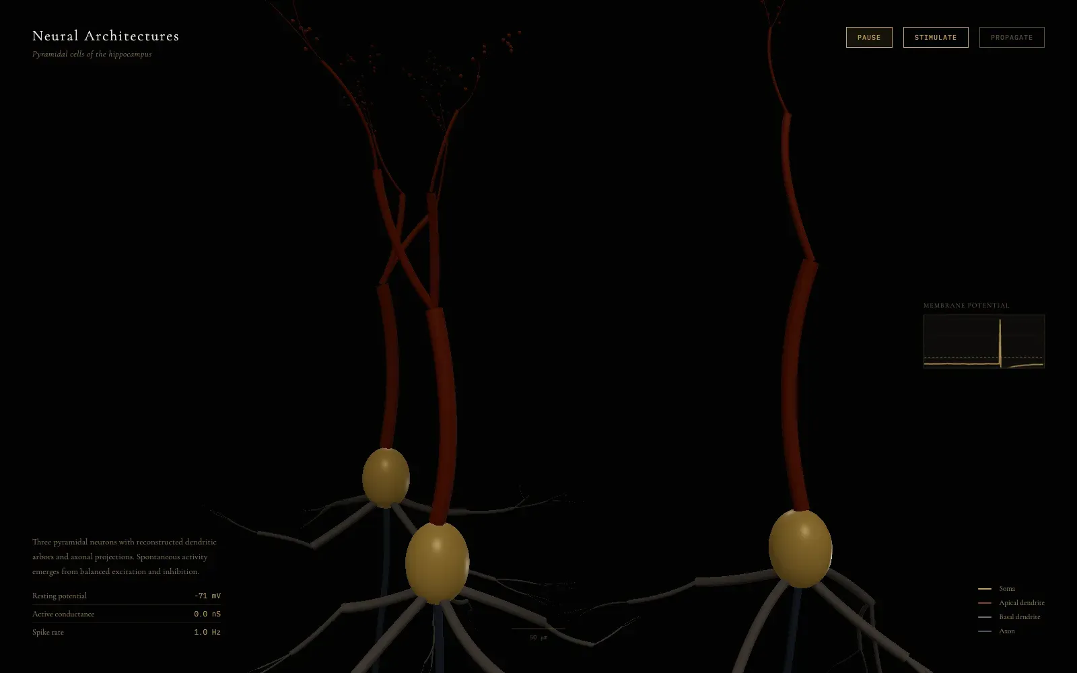Click the Spike rate label

[48, 633]
